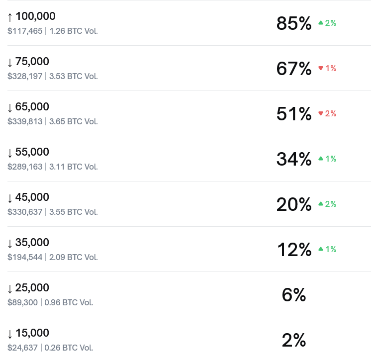This screenshot has height=361, width=371.
Task: Click the 12% probability value
Action: 293,250
